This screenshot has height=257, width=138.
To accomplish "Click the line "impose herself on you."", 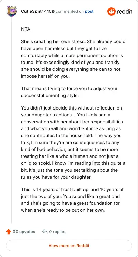I will pyautogui.click(x=45, y=76).
